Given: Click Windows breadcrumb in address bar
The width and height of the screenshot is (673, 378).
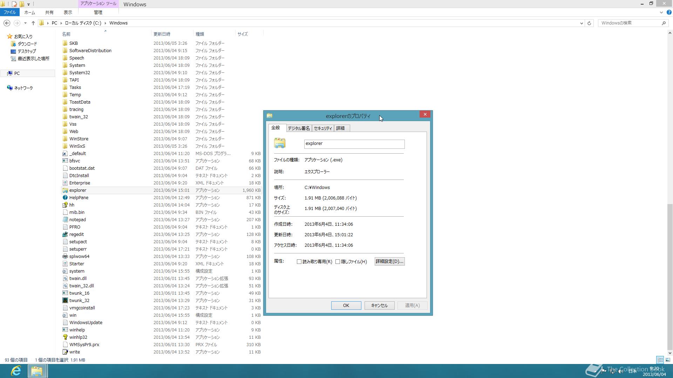Looking at the screenshot, I should tap(118, 23).
